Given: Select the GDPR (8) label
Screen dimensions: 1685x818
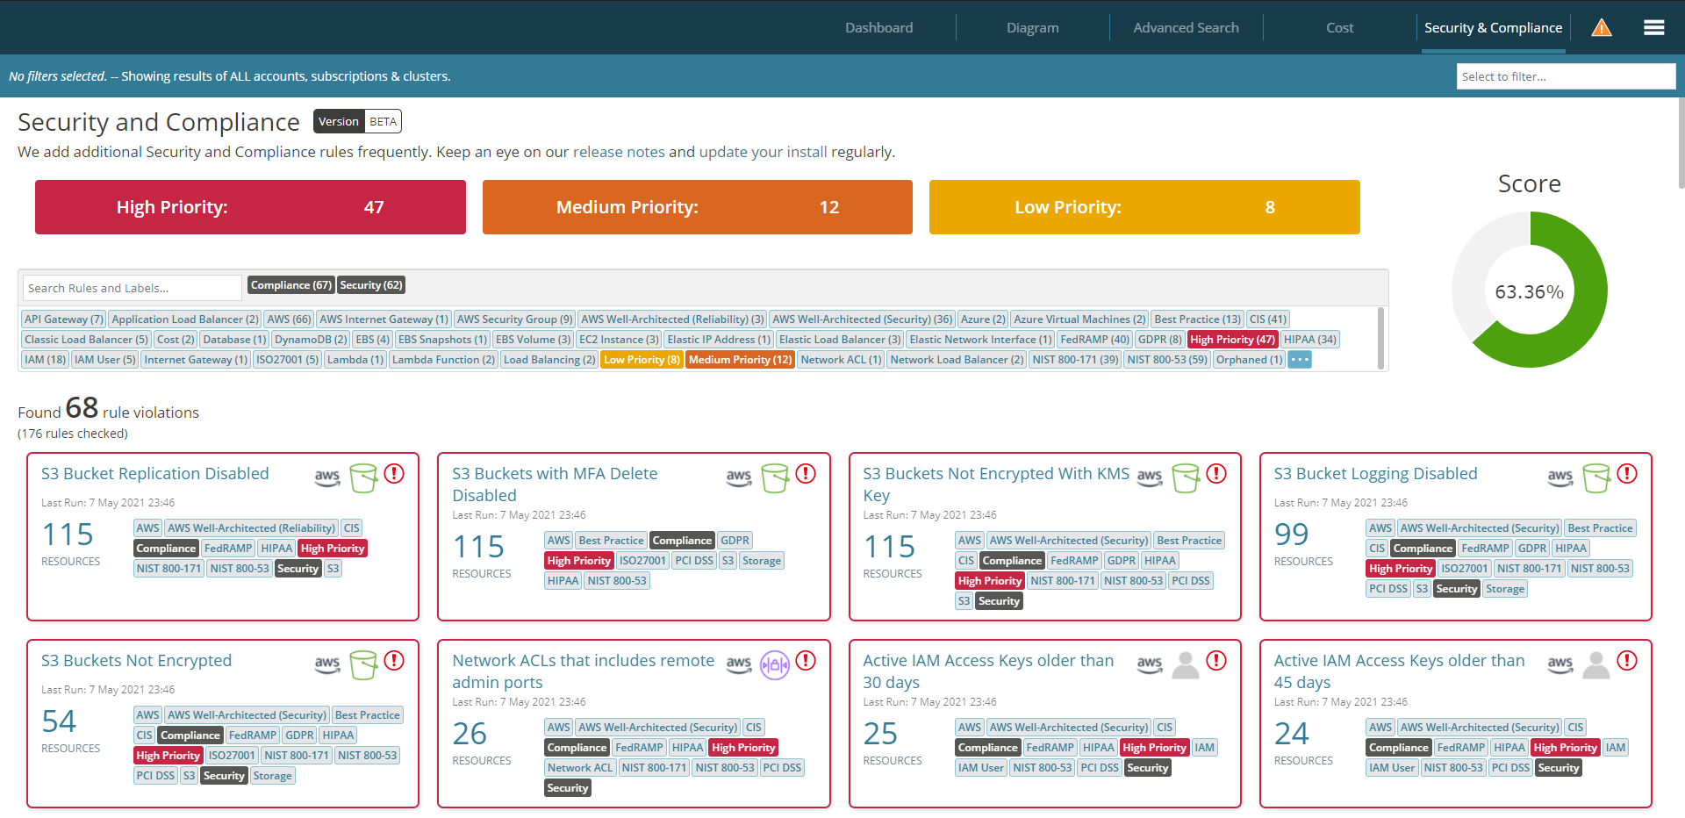Looking at the screenshot, I should [1160, 340].
